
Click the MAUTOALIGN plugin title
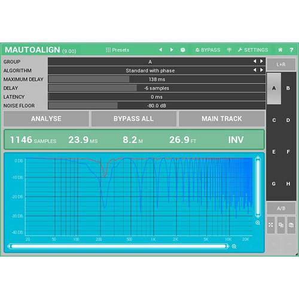pos(32,50)
